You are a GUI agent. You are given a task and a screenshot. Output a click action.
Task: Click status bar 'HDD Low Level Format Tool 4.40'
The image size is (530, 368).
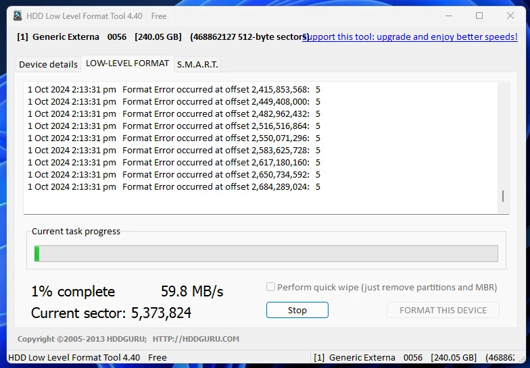point(74,358)
